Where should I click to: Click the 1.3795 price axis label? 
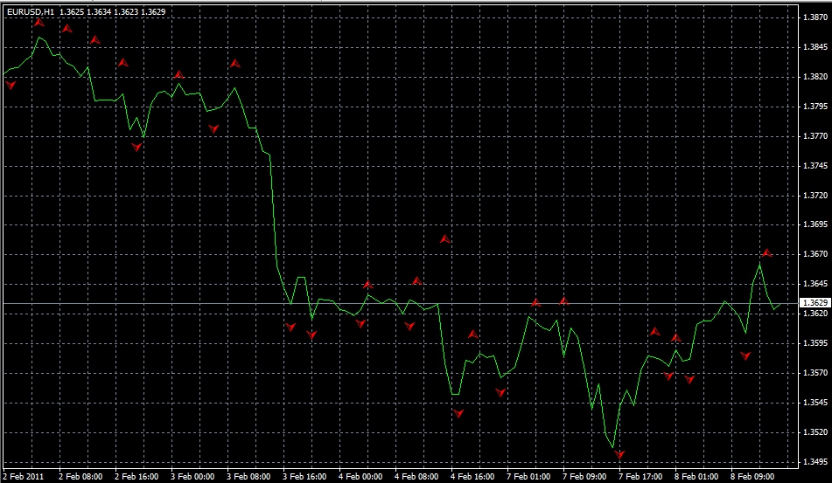(x=814, y=107)
